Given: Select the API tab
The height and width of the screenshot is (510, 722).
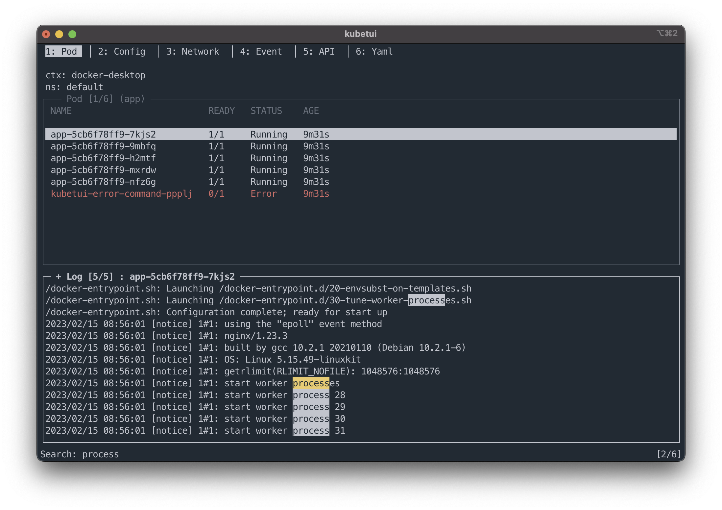Looking at the screenshot, I should (x=319, y=52).
